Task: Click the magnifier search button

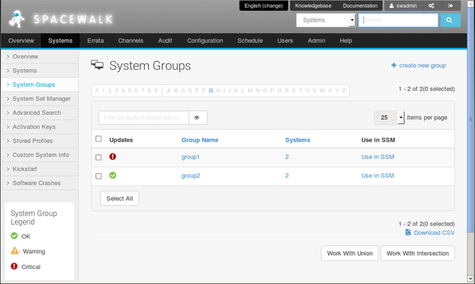Action: pyautogui.click(x=450, y=20)
